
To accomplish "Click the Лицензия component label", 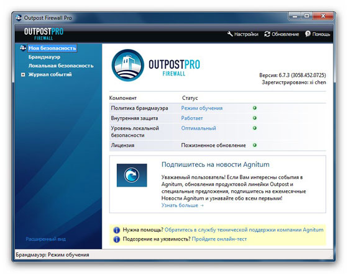I will point(122,146).
